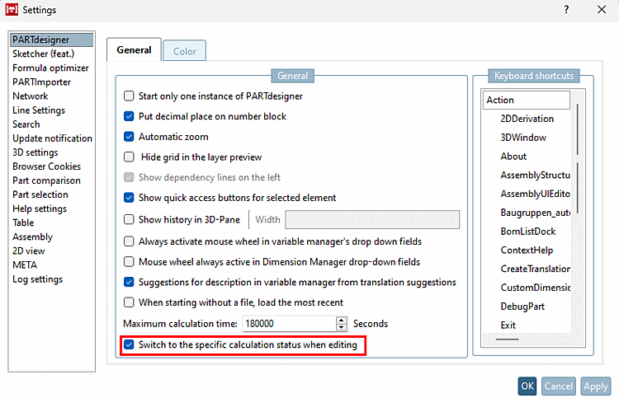Open the Color tab
This screenshot has width=619, height=398.
click(x=184, y=51)
